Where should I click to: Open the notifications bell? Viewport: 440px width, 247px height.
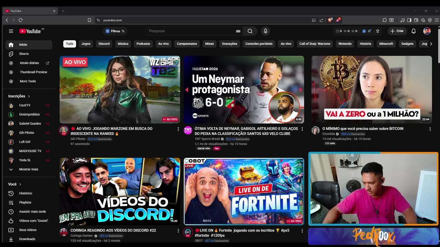coord(414,31)
